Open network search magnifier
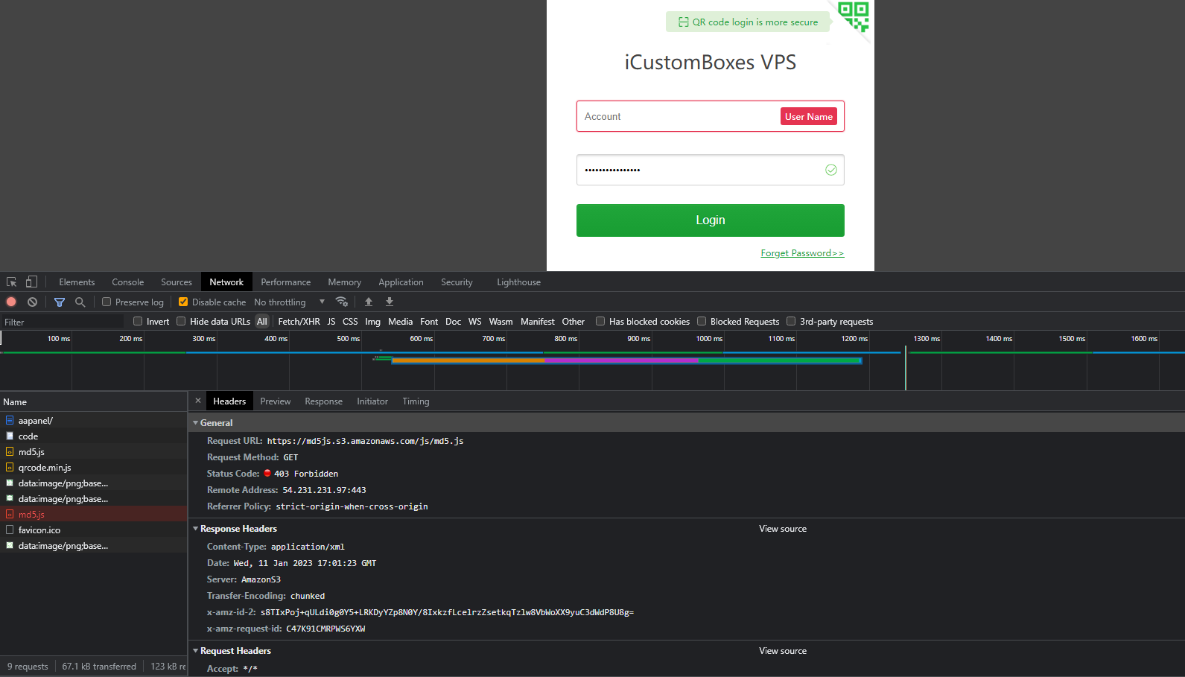Viewport: 1185px width, 677px height. coord(80,302)
